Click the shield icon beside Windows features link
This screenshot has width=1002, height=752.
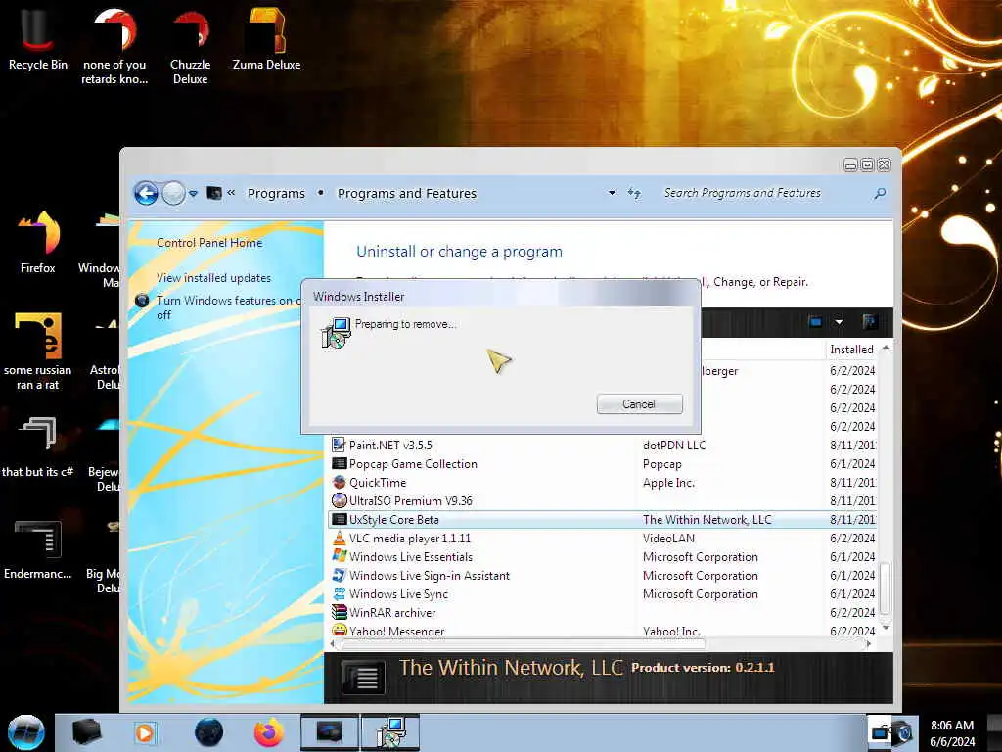click(x=142, y=300)
